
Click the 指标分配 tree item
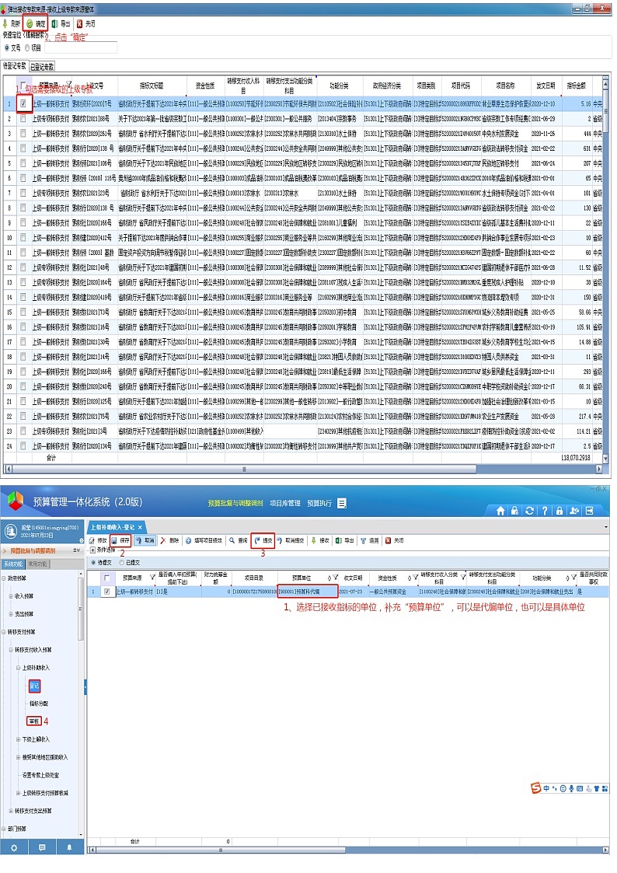click(39, 703)
